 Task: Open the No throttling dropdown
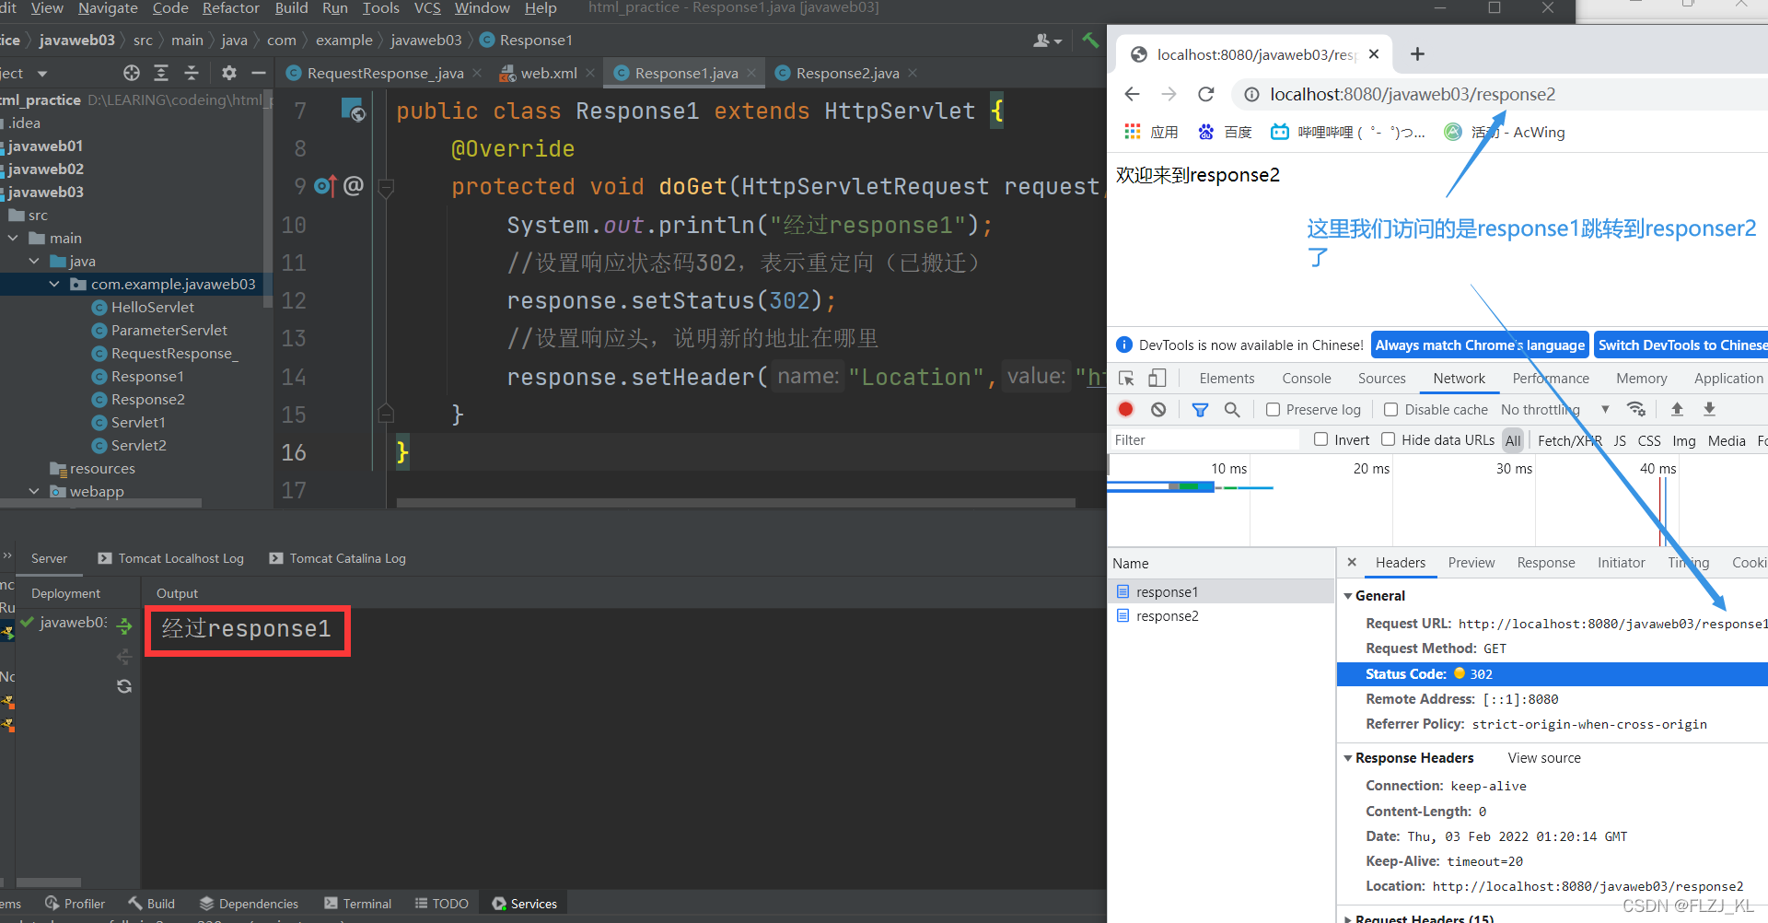click(x=1554, y=410)
